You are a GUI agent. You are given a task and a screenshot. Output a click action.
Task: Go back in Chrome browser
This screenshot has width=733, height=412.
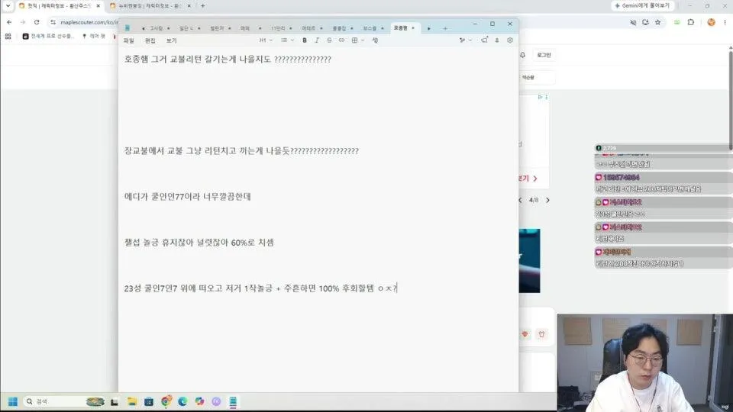pos(9,22)
